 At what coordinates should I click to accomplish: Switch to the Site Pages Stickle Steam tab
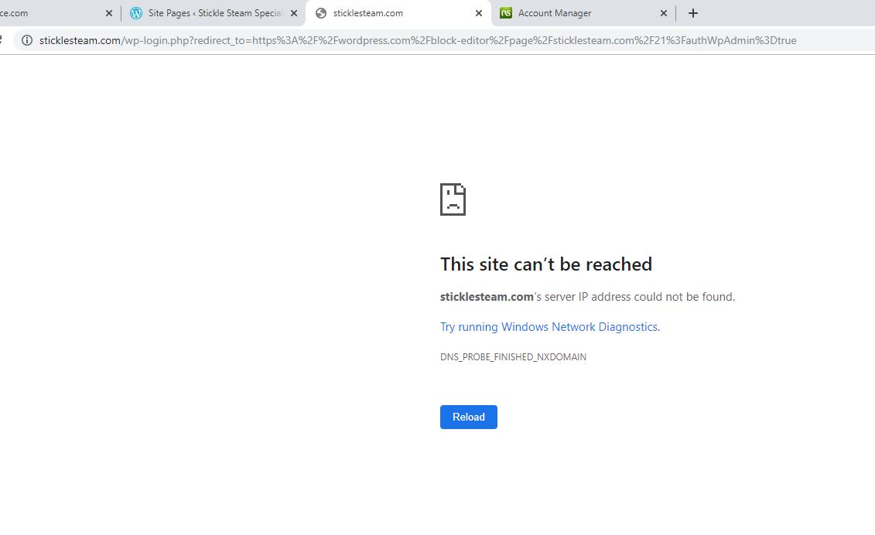click(215, 13)
